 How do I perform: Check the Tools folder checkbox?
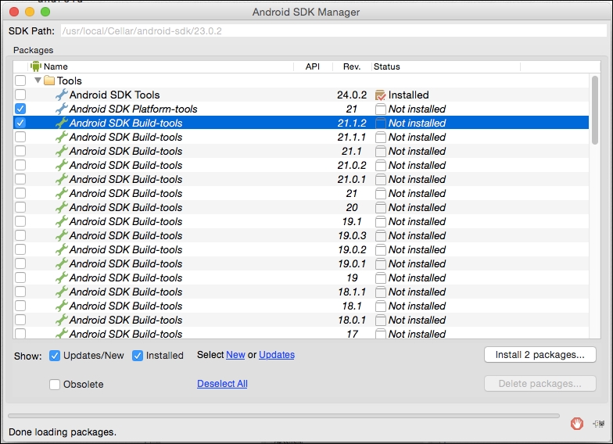(x=20, y=81)
